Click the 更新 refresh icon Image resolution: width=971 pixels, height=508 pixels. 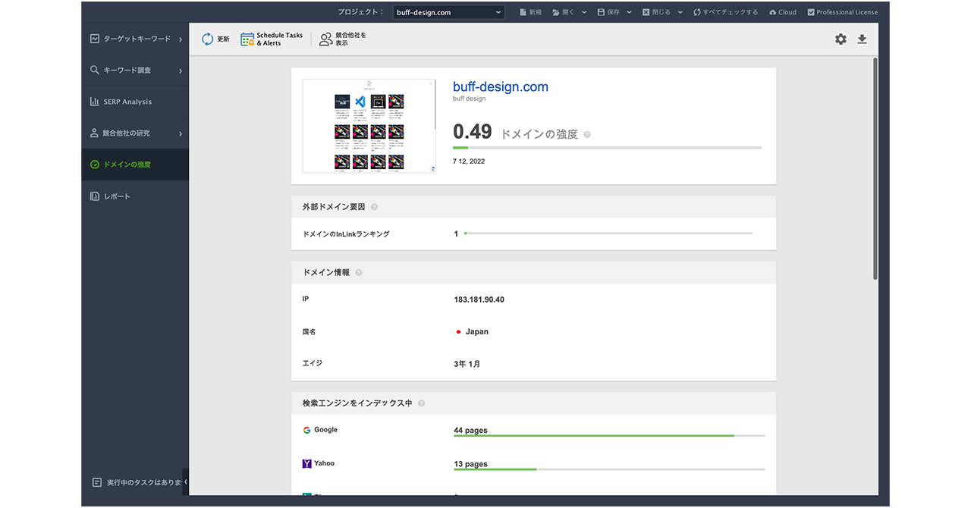(x=208, y=39)
